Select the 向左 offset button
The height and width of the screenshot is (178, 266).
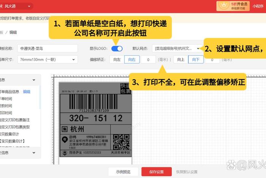tap(117, 59)
